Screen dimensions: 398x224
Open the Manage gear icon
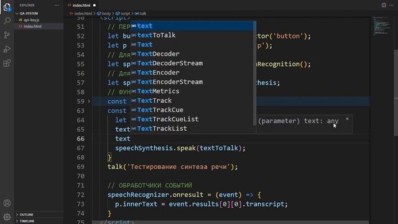pyautogui.click(x=7, y=217)
